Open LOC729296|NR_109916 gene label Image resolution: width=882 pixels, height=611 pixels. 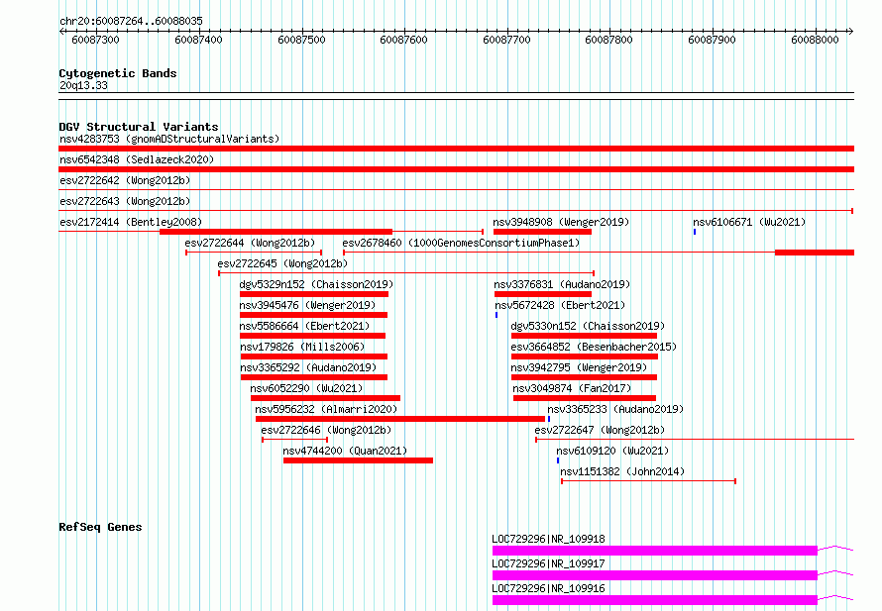coord(548,588)
